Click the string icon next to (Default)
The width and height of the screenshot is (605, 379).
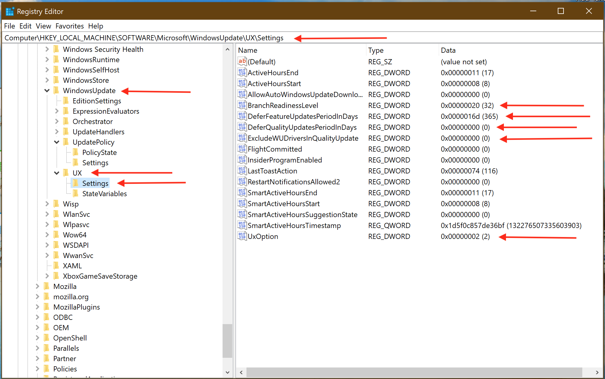242,62
